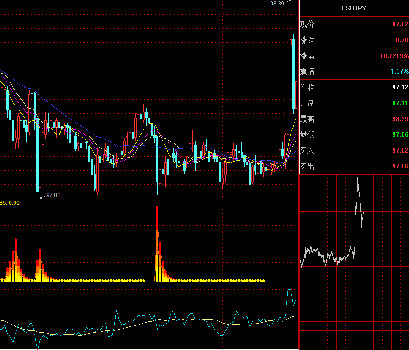The height and width of the screenshot is (350, 409).
Task: Click the 涨幅 value +0.7209%
Action: (394, 56)
